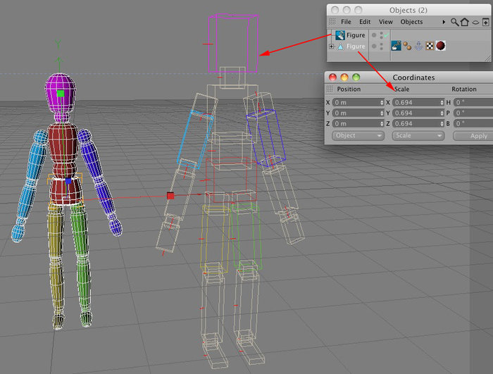Image resolution: width=493 pixels, height=374 pixels.
Task: Select the checkerboard texture tag
Action: pyautogui.click(x=430, y=46)
